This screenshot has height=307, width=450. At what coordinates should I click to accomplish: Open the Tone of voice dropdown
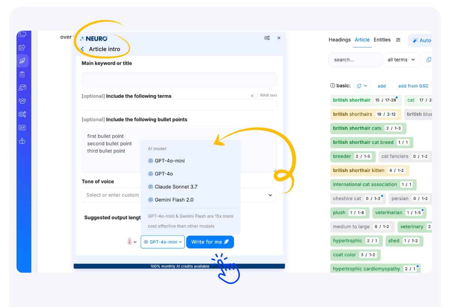point(179,195)
